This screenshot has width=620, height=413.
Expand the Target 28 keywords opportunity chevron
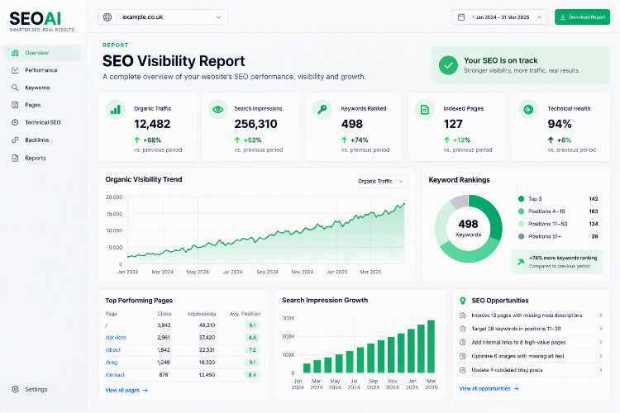click(600, 329)
